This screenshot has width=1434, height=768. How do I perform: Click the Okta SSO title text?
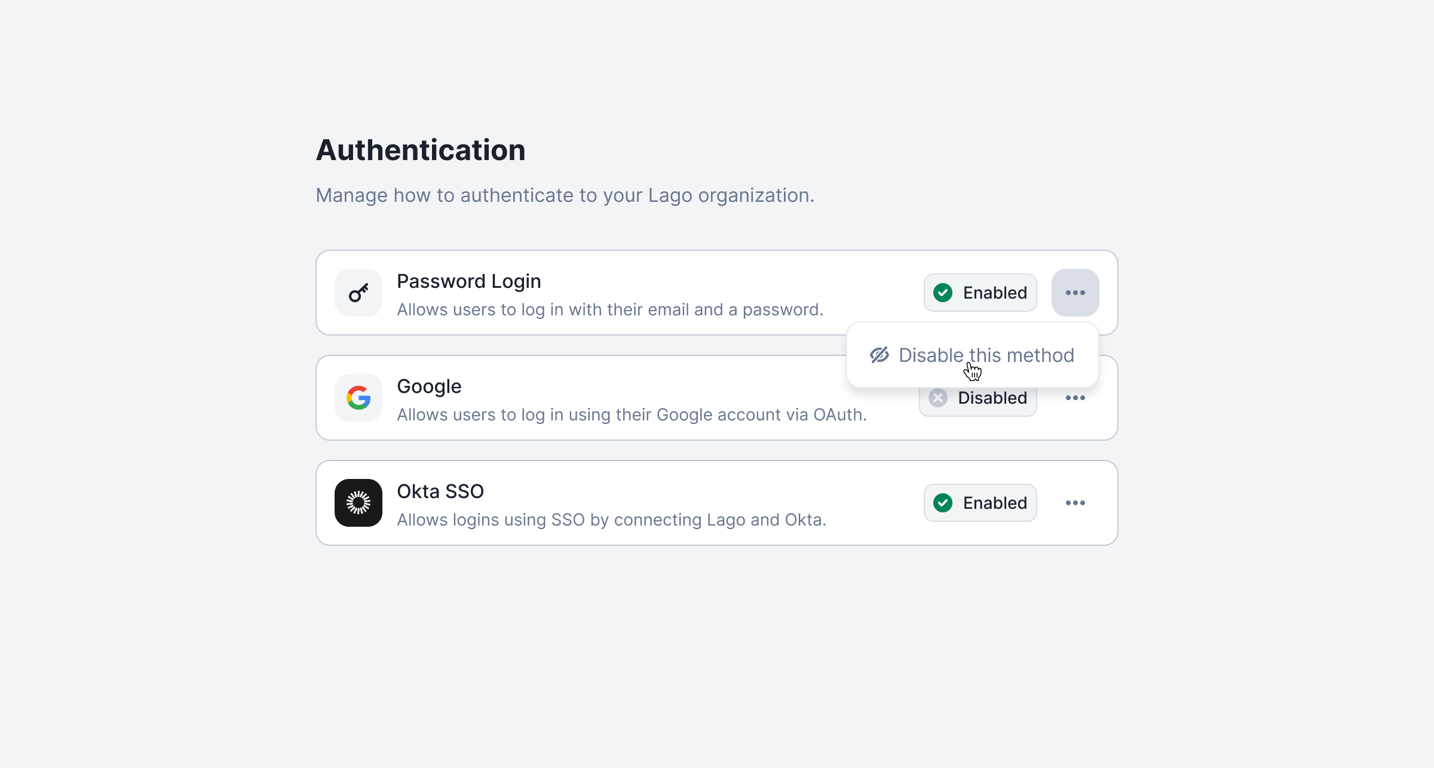coord(440,491)
